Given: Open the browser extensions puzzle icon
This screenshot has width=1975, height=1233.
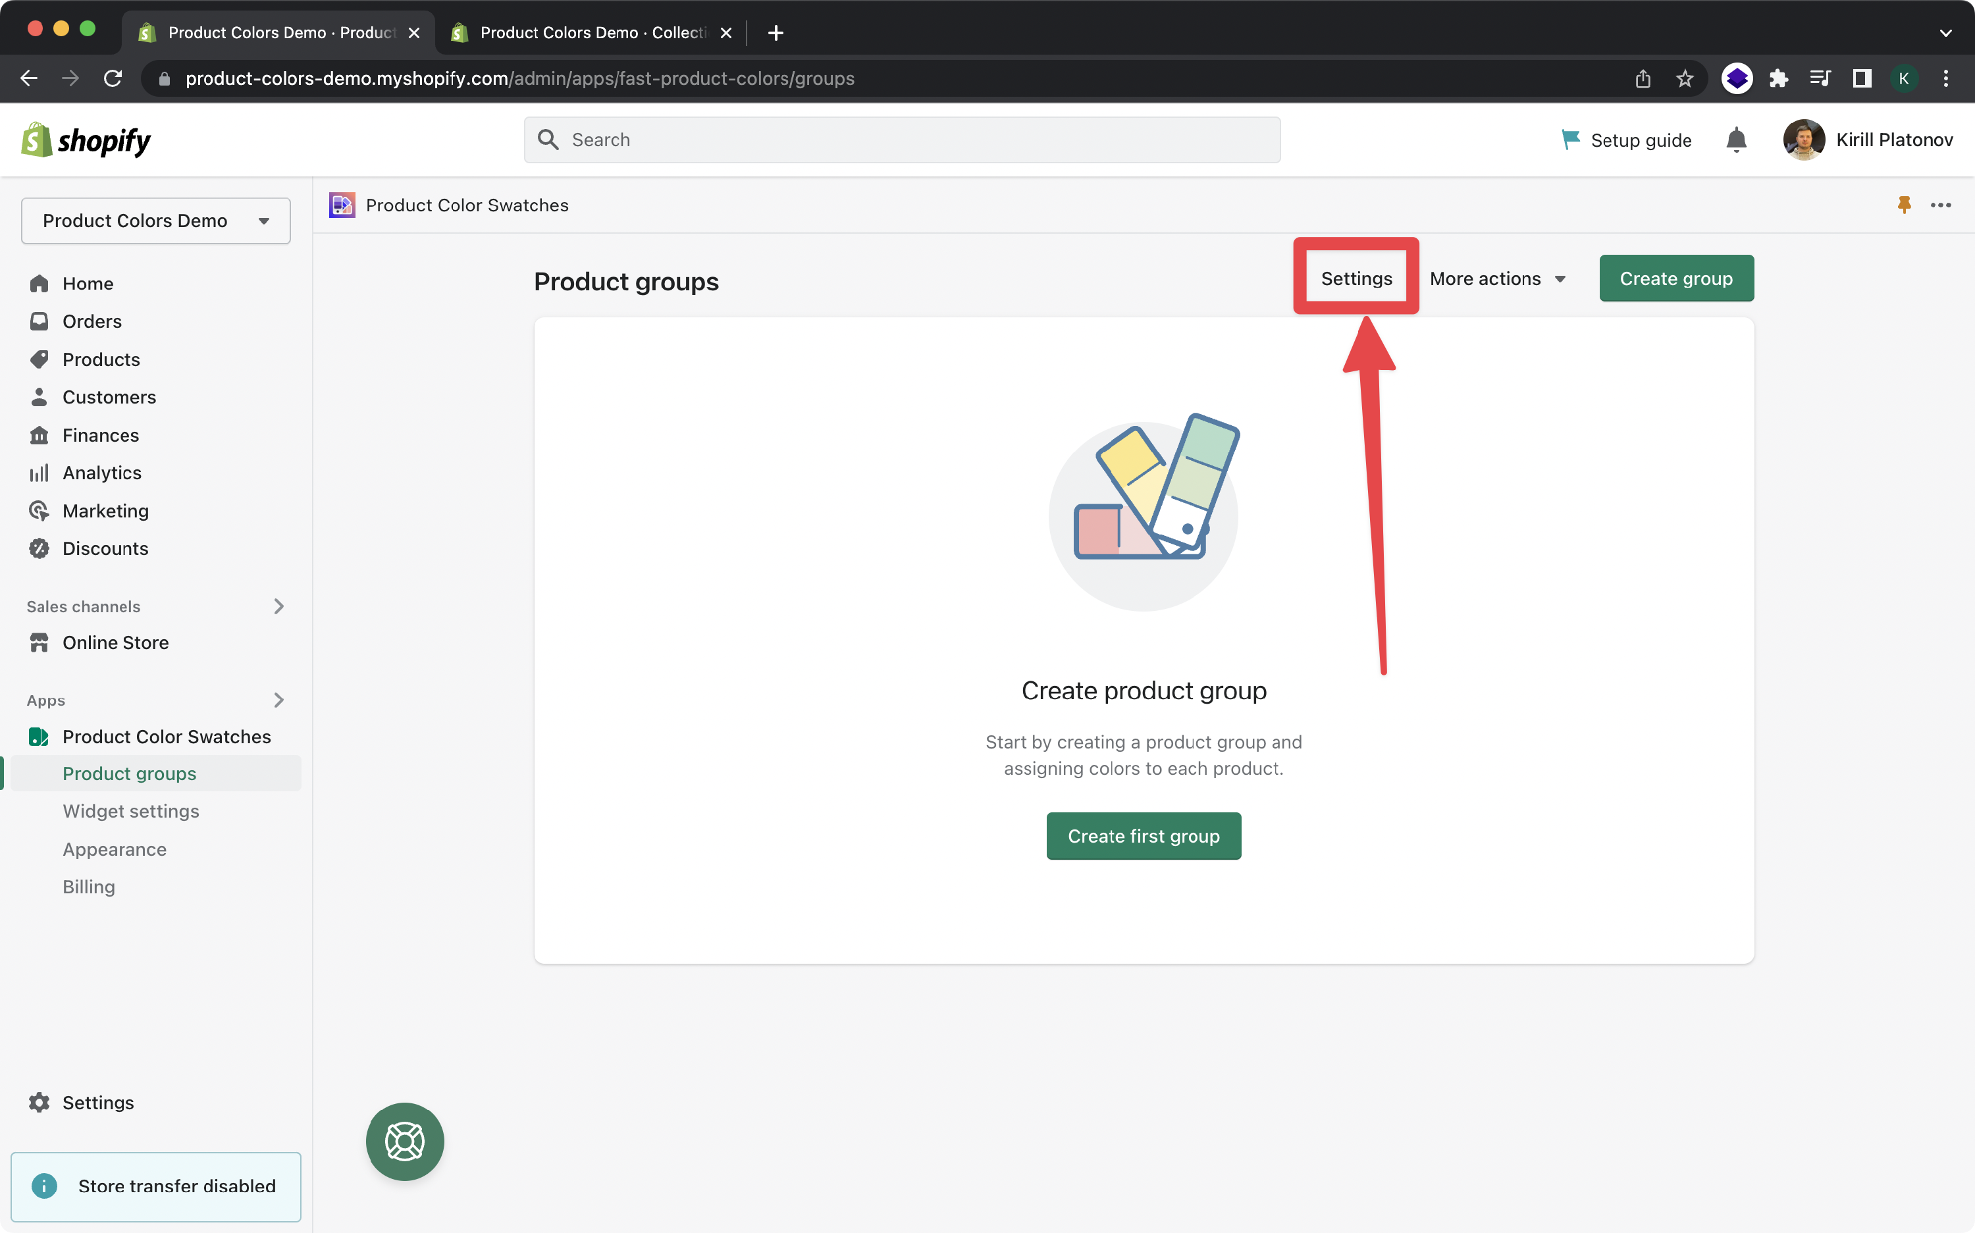Looking at the screenshot, I should point(1778,78).
